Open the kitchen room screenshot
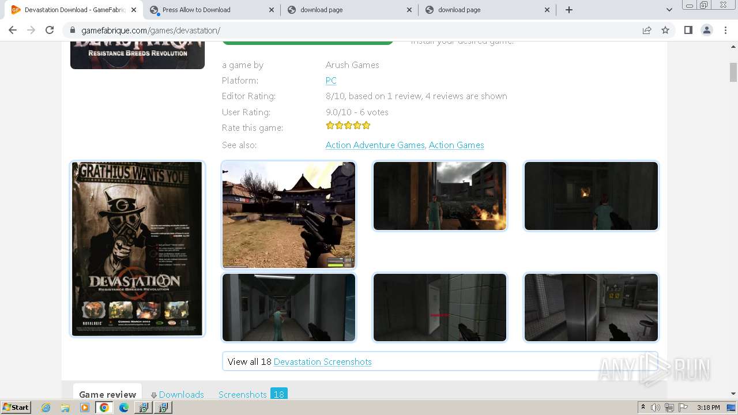The height and width of the screenshot is (415, 738). 591,307
